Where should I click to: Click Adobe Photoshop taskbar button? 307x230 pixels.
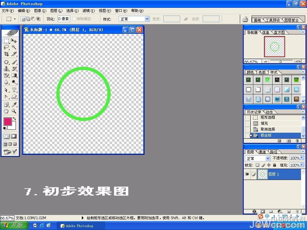tap(81, 226)
